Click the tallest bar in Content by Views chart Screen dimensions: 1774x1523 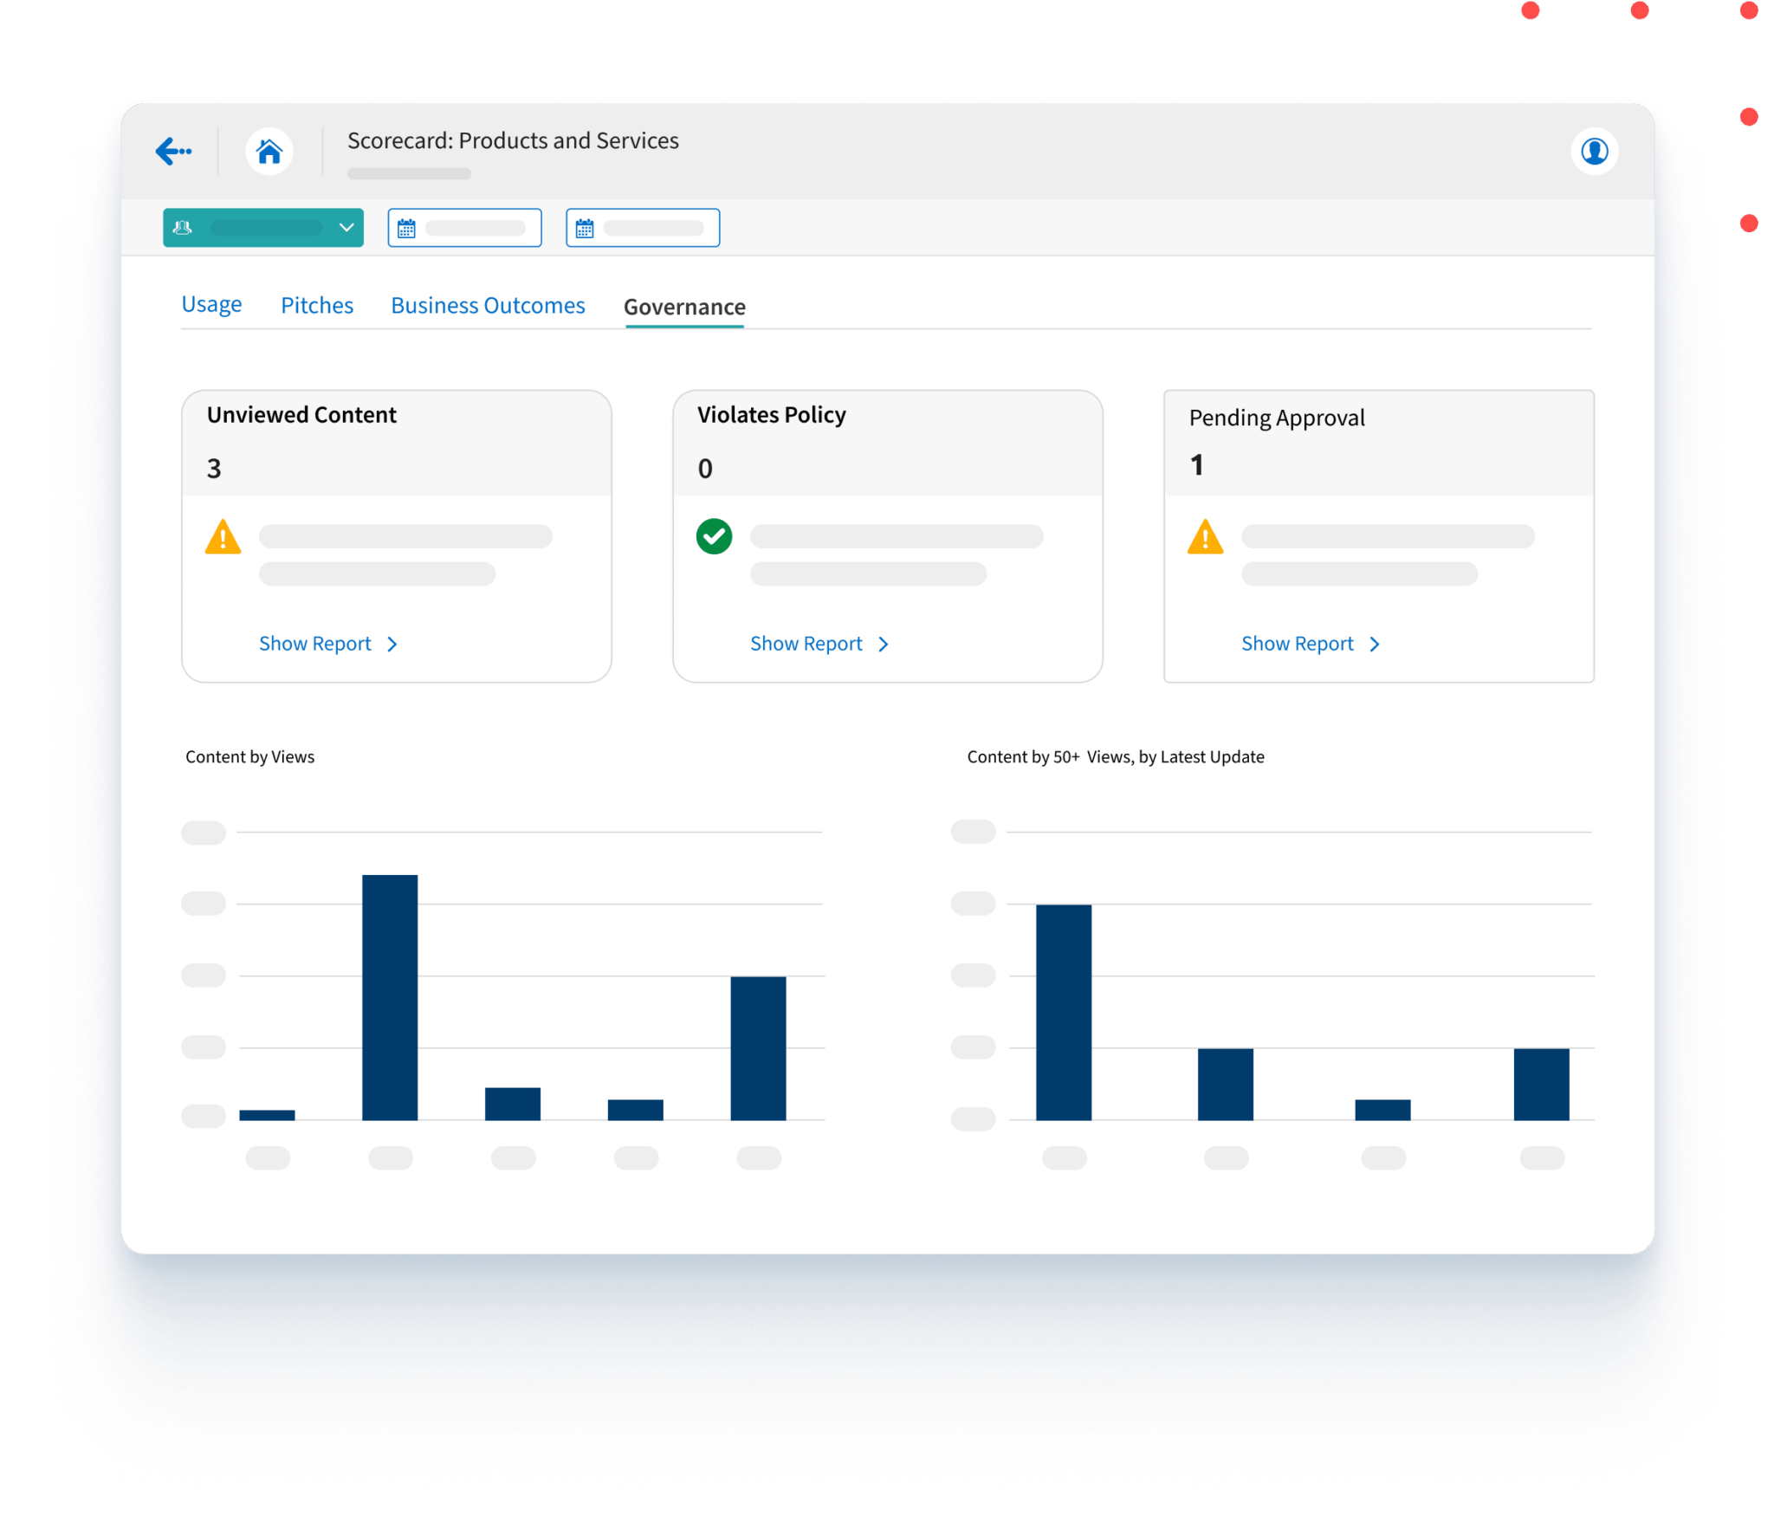pos(389,996)
